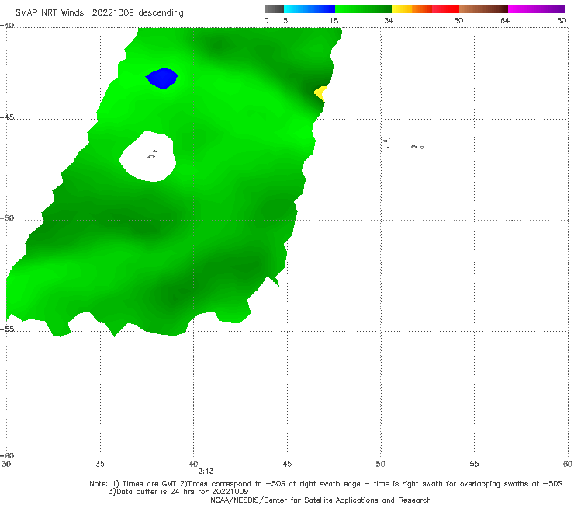Click the pair of island outlines near 52E

[417, 147]
